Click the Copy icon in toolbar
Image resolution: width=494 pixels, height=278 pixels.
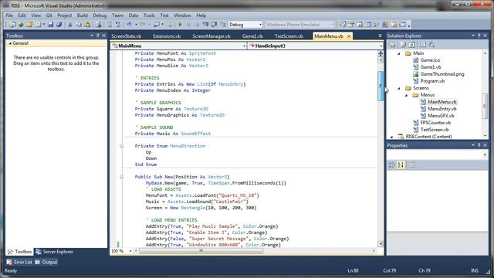[79, 24]
